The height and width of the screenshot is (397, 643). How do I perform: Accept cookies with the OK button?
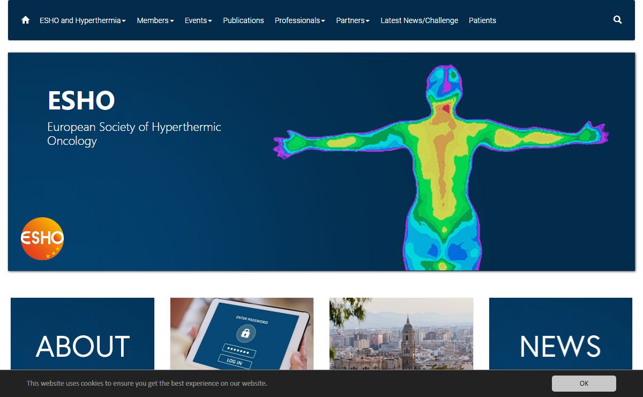coord(584,383)
